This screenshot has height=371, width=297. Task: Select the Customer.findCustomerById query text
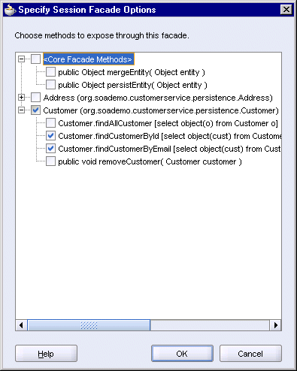click(x=170, y=136)
